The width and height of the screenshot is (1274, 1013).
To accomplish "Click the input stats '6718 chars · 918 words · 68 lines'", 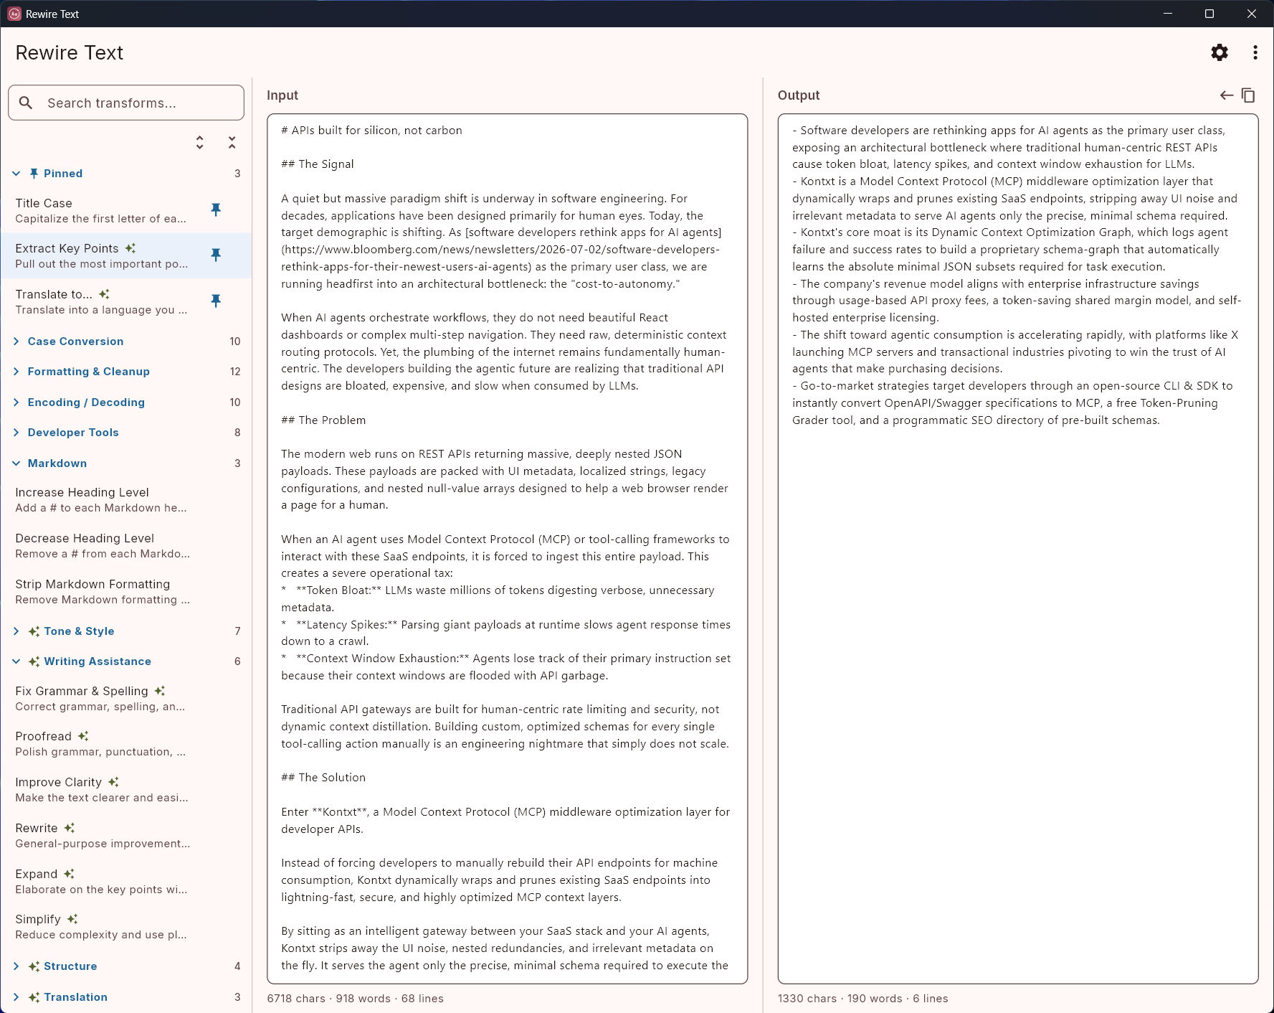I will point(355,999).
